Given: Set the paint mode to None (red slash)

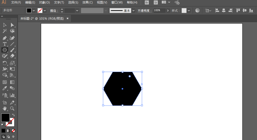Looking at the screenshot, I should point(13,131).
